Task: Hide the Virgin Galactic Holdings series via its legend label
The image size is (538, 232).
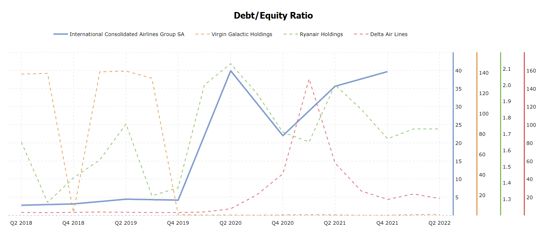Action: 242,34
